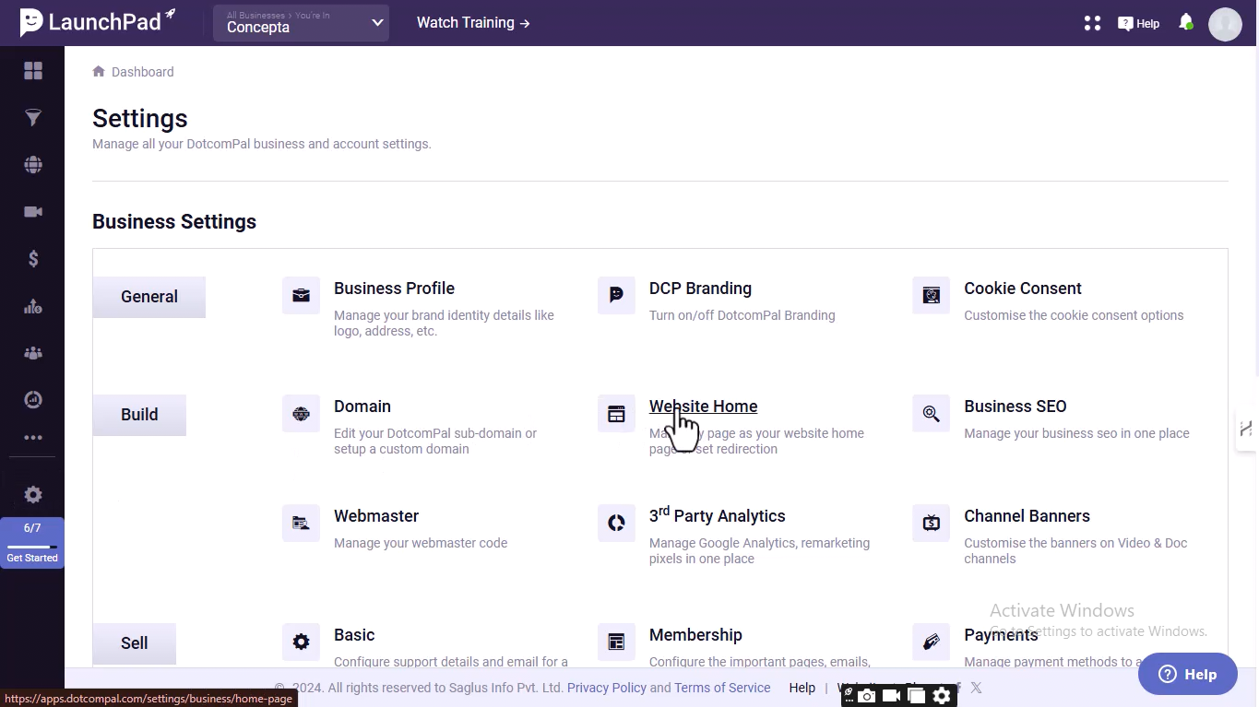
Task: Click the LaunchPad logo
Action: pyautogui.click(x=98, y=22)
